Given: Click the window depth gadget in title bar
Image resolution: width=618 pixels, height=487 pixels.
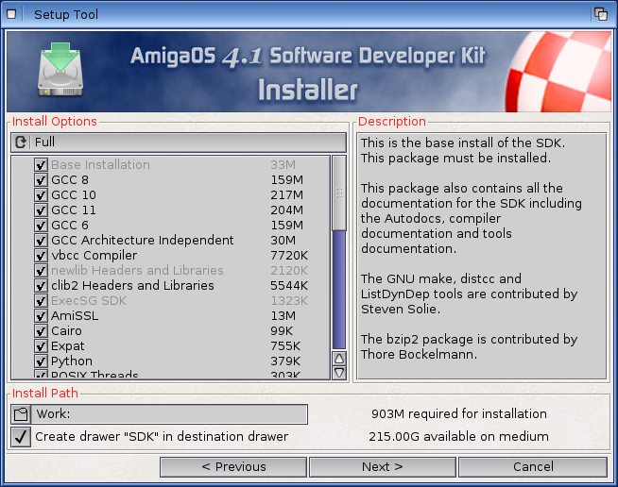Looking at the screenshot, I should 600,14.
